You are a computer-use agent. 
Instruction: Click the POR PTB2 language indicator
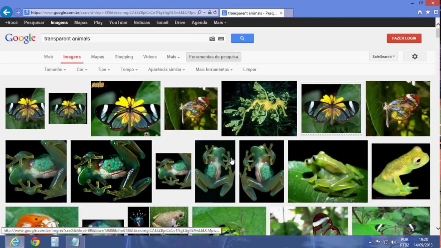tap(404, 242)
